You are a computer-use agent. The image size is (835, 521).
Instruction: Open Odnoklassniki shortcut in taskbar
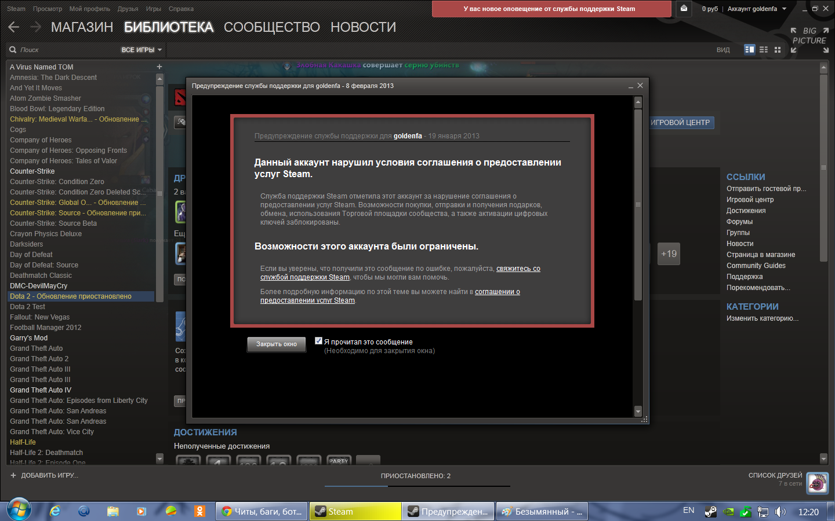pos(200,511)
